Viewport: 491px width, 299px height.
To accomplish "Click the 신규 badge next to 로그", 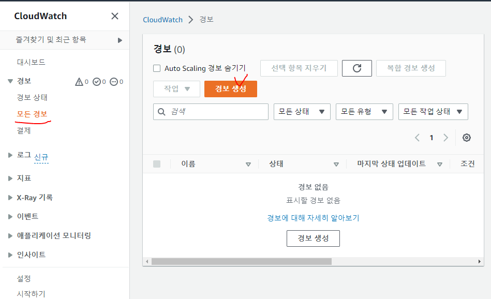I will 41,157.
